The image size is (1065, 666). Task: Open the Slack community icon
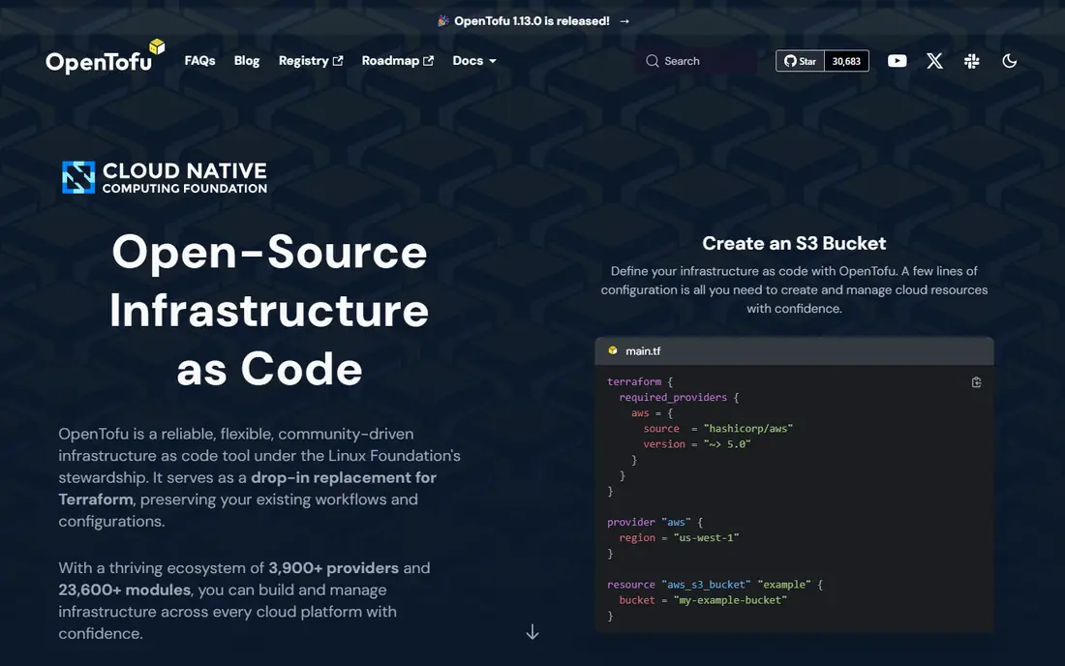(x=971, y=61)
